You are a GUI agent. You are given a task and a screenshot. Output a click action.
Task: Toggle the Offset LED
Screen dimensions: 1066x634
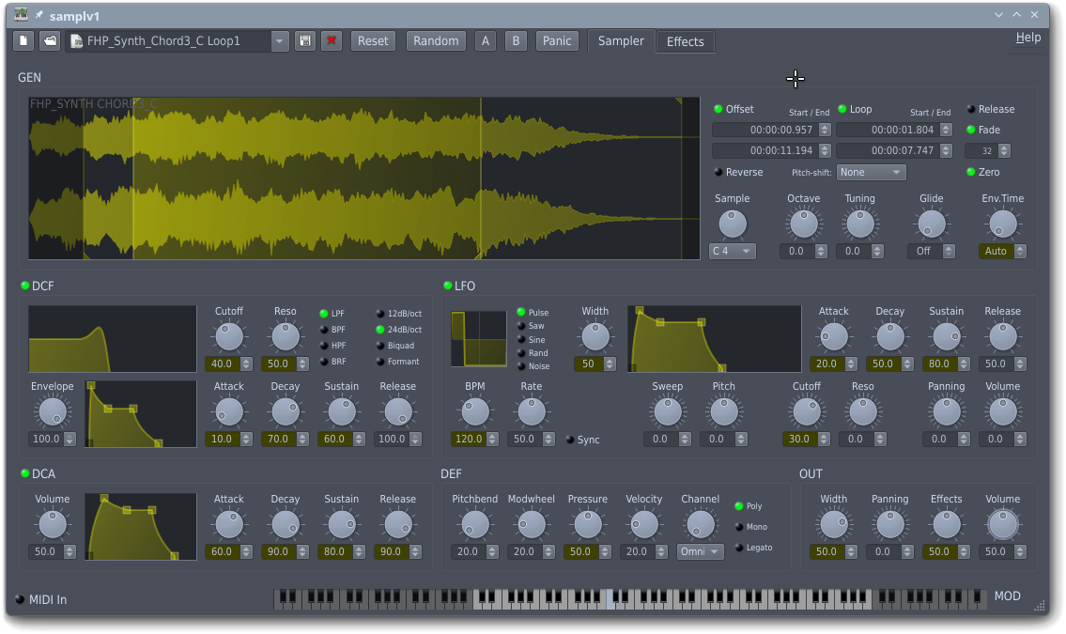point(718,109)
